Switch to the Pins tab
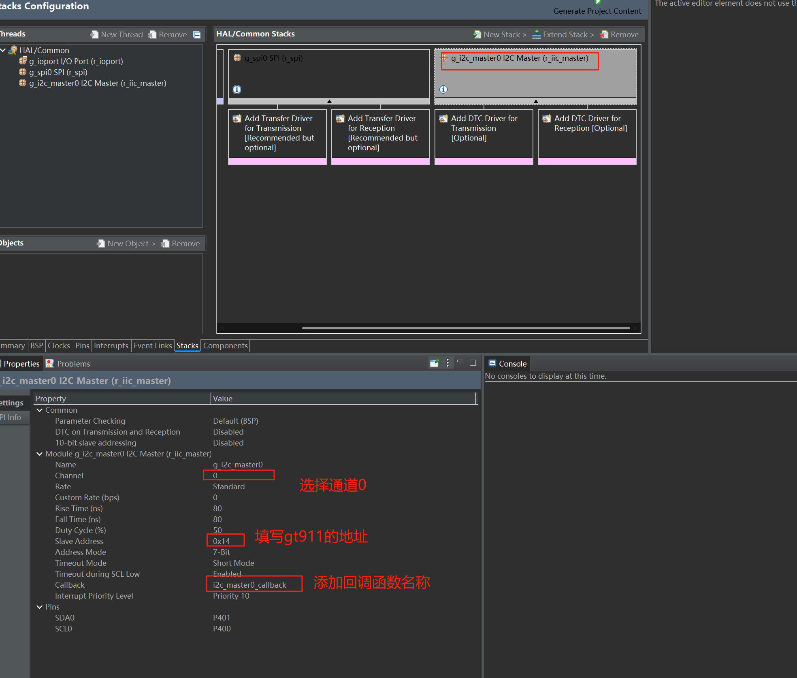797x678 pixels. coord(82,345)
